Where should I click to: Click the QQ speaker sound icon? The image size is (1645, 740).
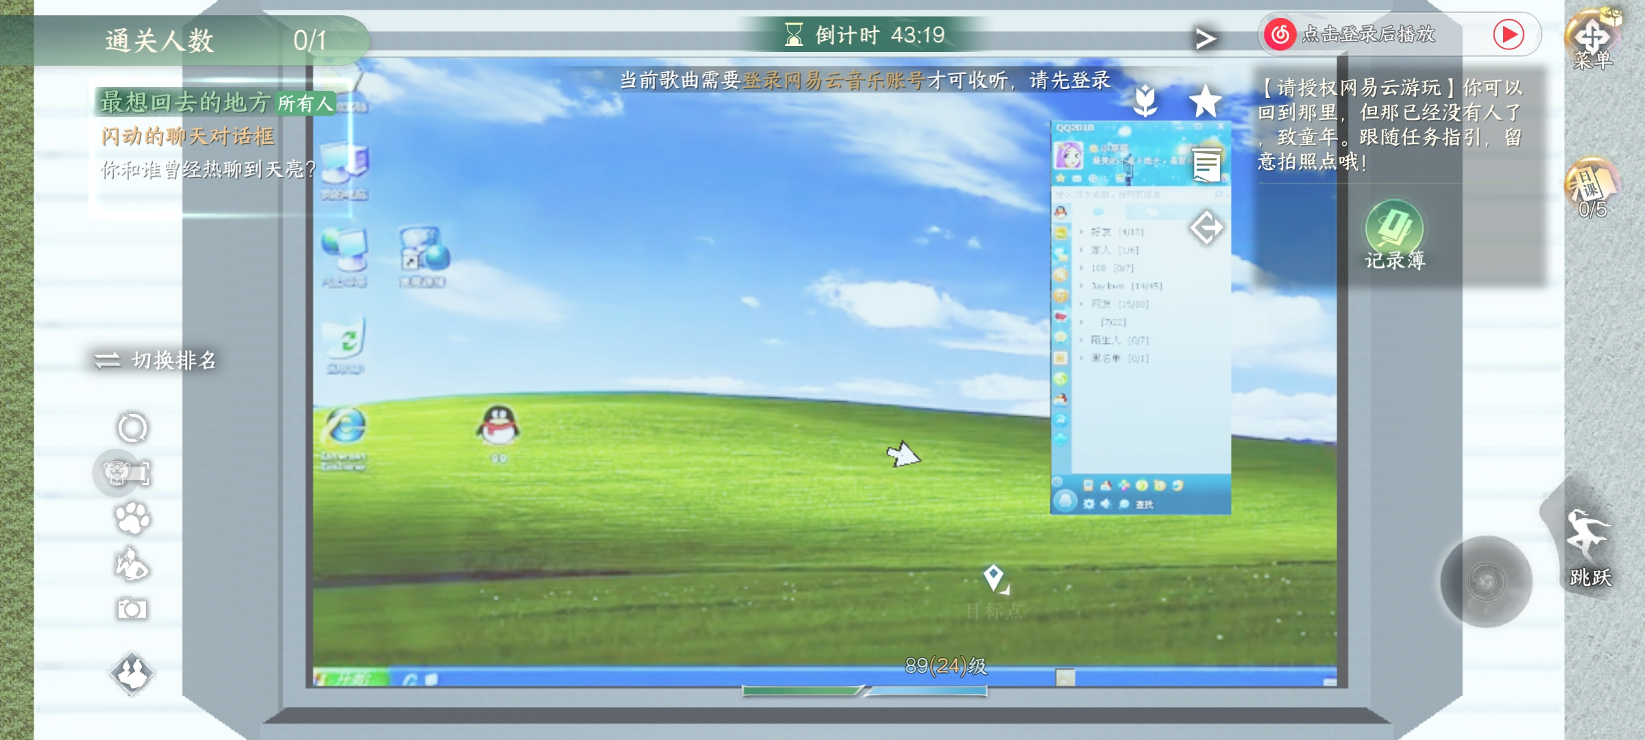click(1106, 504)
